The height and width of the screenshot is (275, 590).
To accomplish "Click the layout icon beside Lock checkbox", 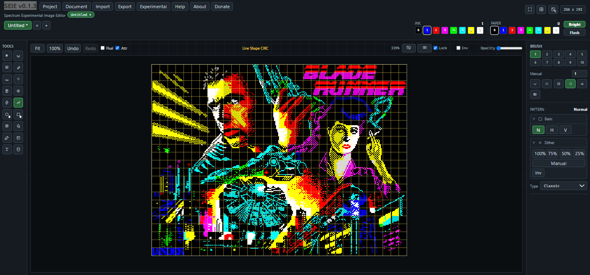I will (424, 48).
